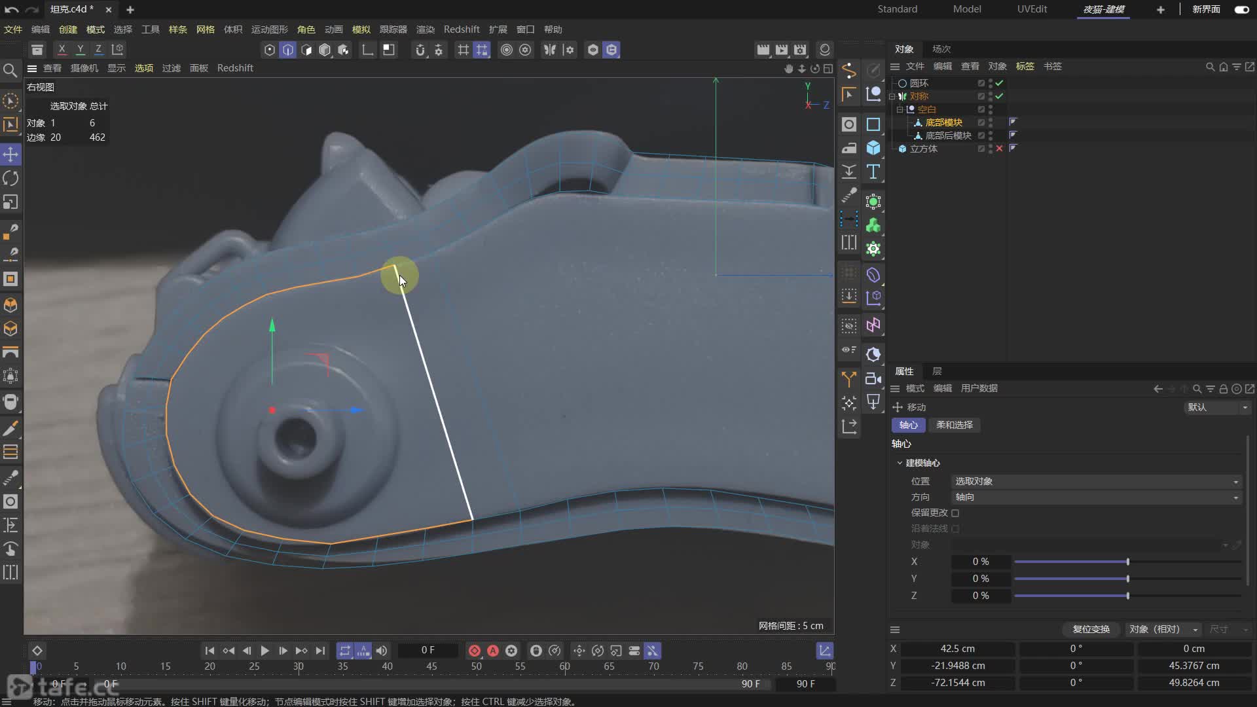This screenshot has width=1257, height=707.
Task: Click the Play forward button
Action: tap(264, 651)
